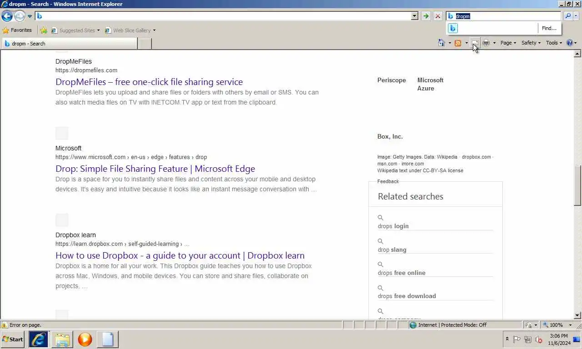Expand the Feeds dropdown arrow
582x349 pixels.
click(x=467, y=43)
